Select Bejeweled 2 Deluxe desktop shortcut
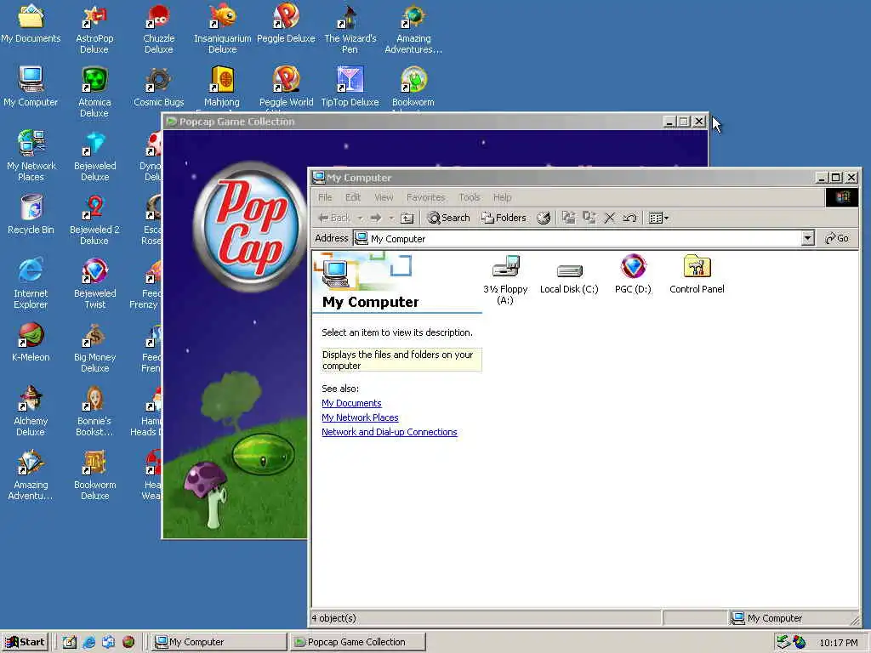Image resolution: width=871 pixels, height=653 pixels. [x=94, y=220]
